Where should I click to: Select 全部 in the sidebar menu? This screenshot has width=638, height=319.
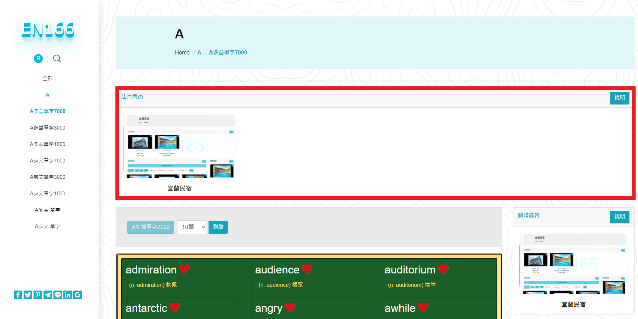click(48, 78)
